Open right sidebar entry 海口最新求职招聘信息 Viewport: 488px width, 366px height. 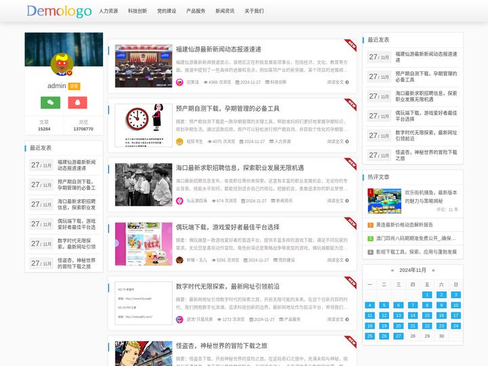pyautogui.click(x=426, y=96)
